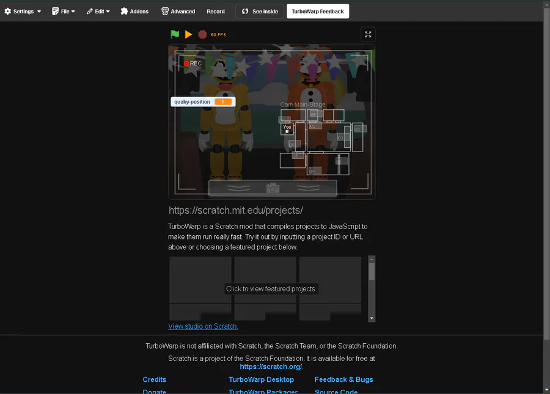Click the project URL input field
This screenshot has width=550, height=394.
271,210
